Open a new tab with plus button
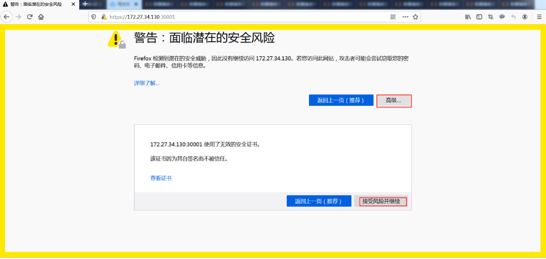The image size is (546, 259). click(85, 4)
